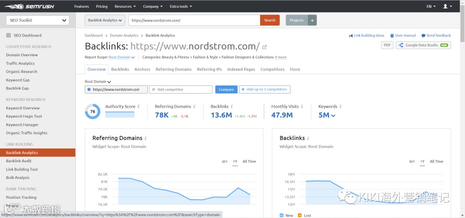Click info icon in Referring Domains widget title
This screenshot has height=218, width=465.
pyautogui.click(x=146, y=138)
